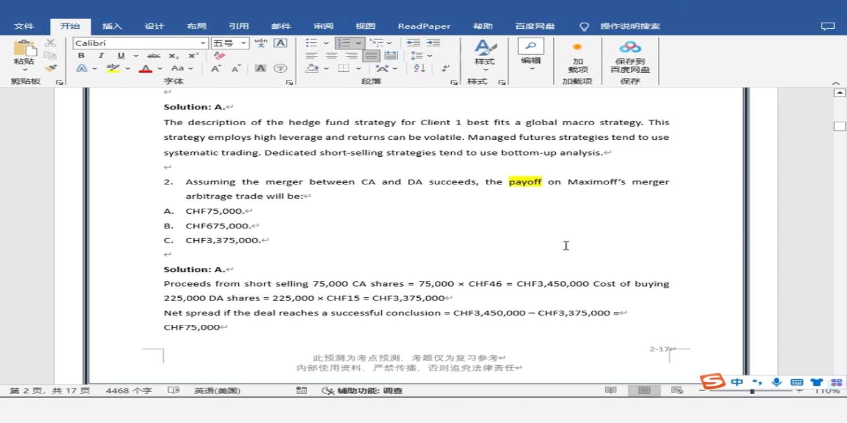
Task: Click the page count 第 2 页, 共 17 页
Action: click(50, 390)
